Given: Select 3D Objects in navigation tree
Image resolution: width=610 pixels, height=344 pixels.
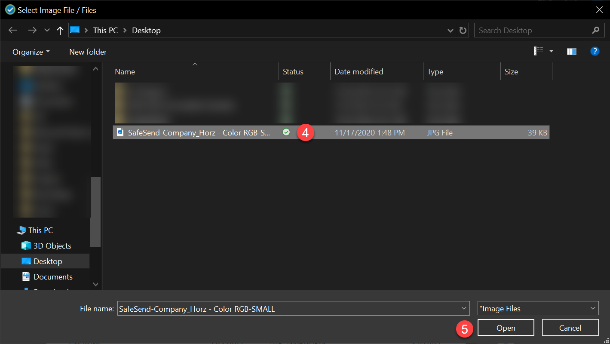Looking at the screenshot, I should [52, 246].
